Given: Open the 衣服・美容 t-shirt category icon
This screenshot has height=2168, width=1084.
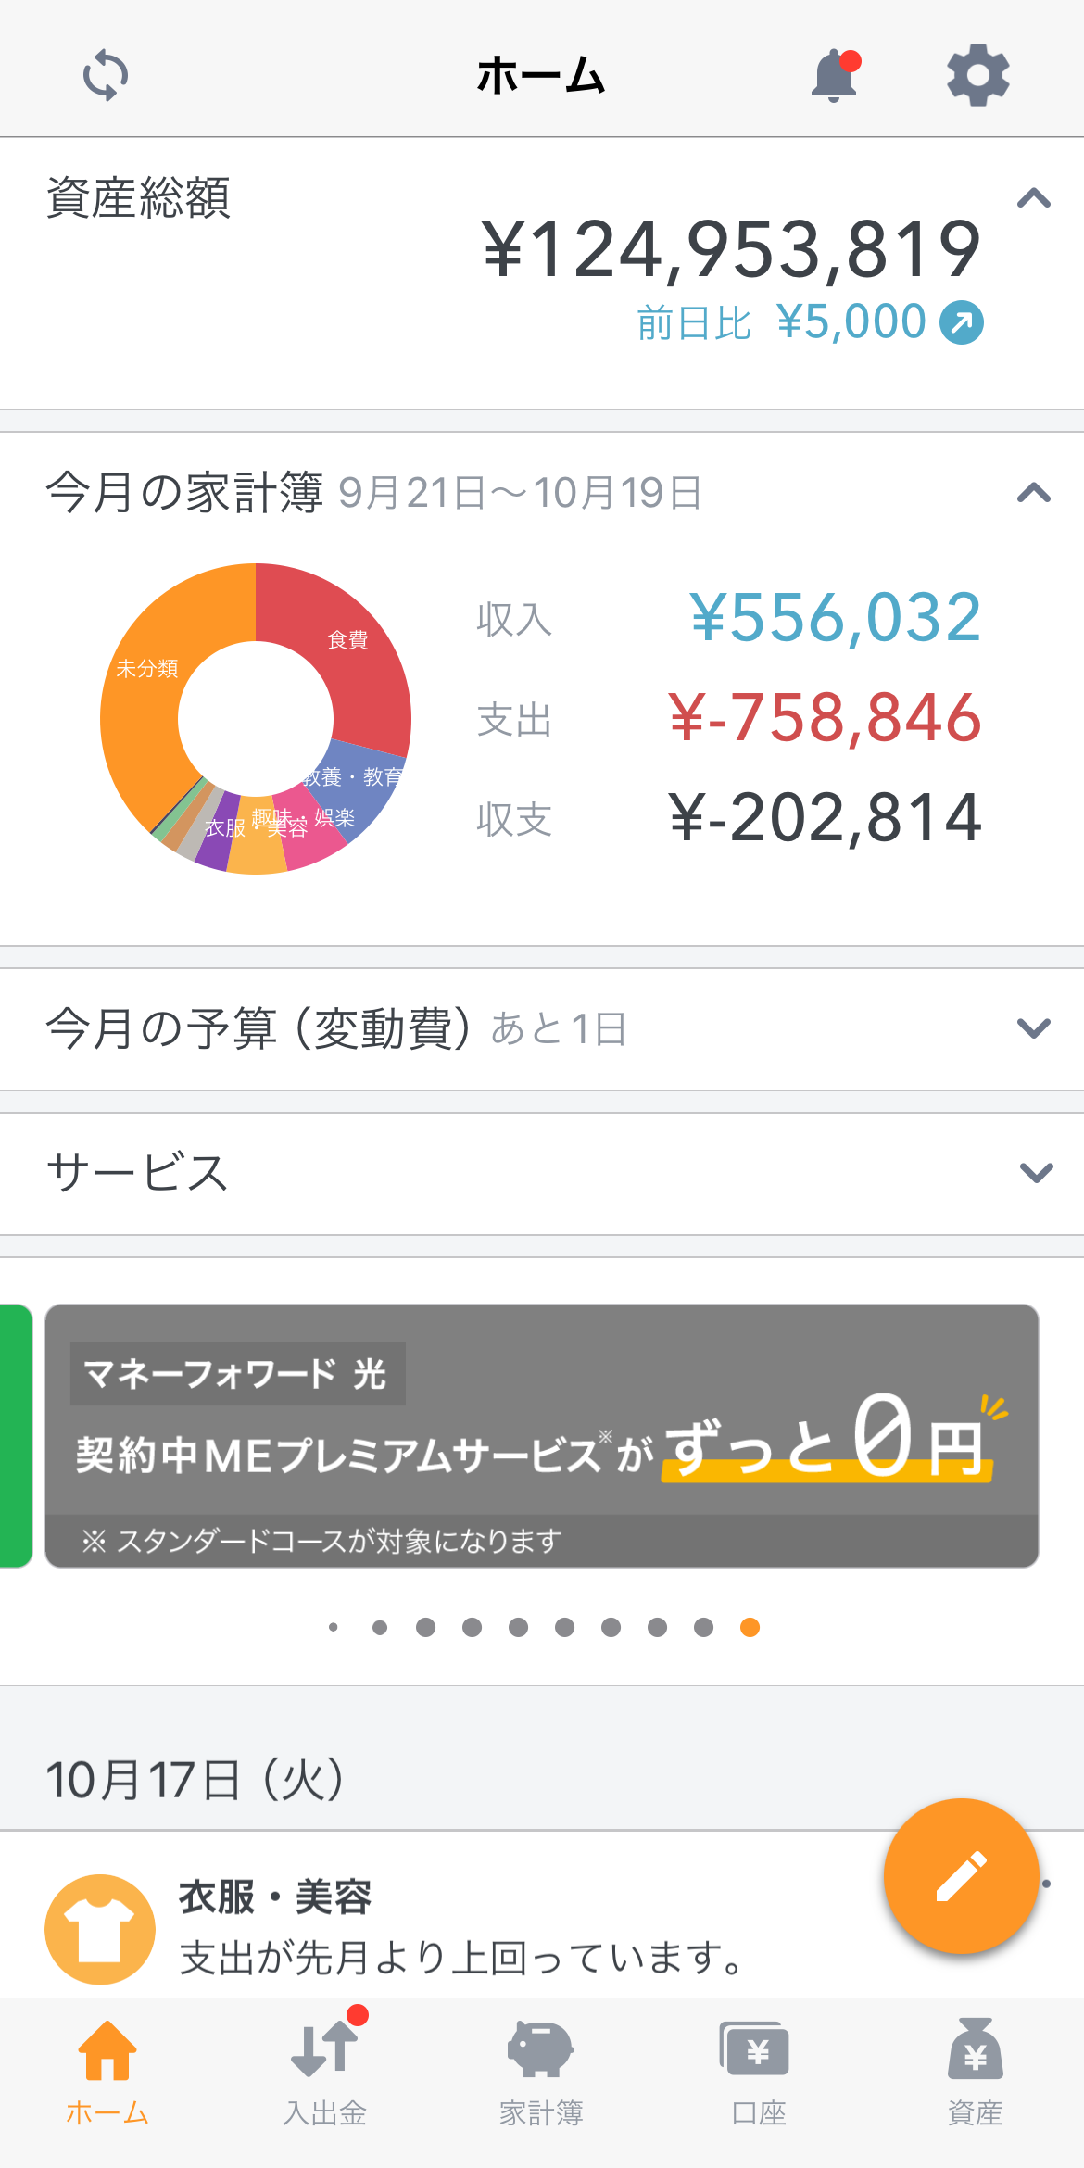Looking at the screenshot, I should (x=100, y=1929).
